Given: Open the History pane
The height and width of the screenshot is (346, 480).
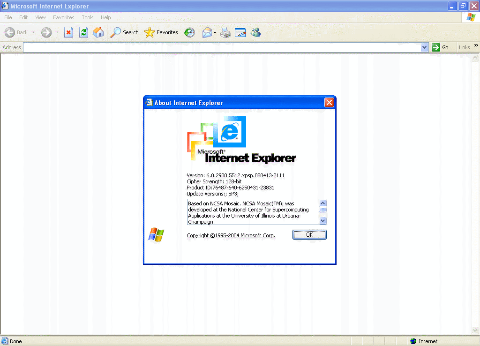Looking at the screenshot, I should point(189,32).
